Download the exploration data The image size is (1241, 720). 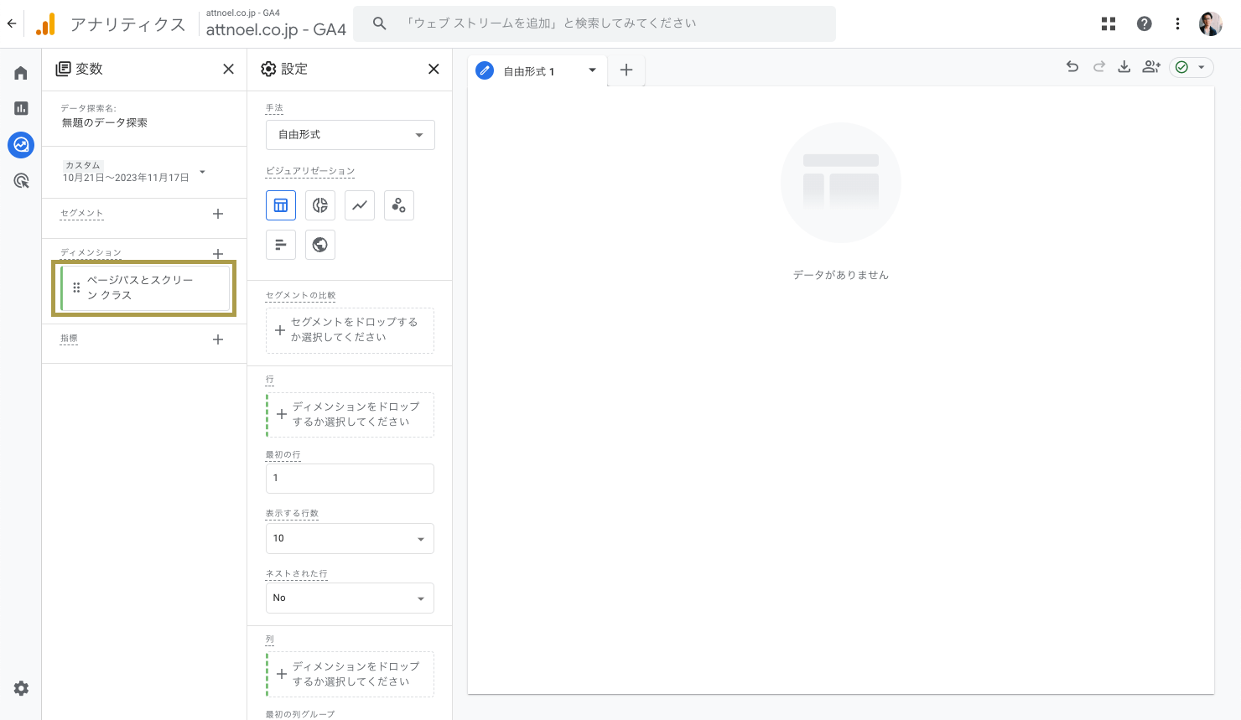[x=1124, y=67]
